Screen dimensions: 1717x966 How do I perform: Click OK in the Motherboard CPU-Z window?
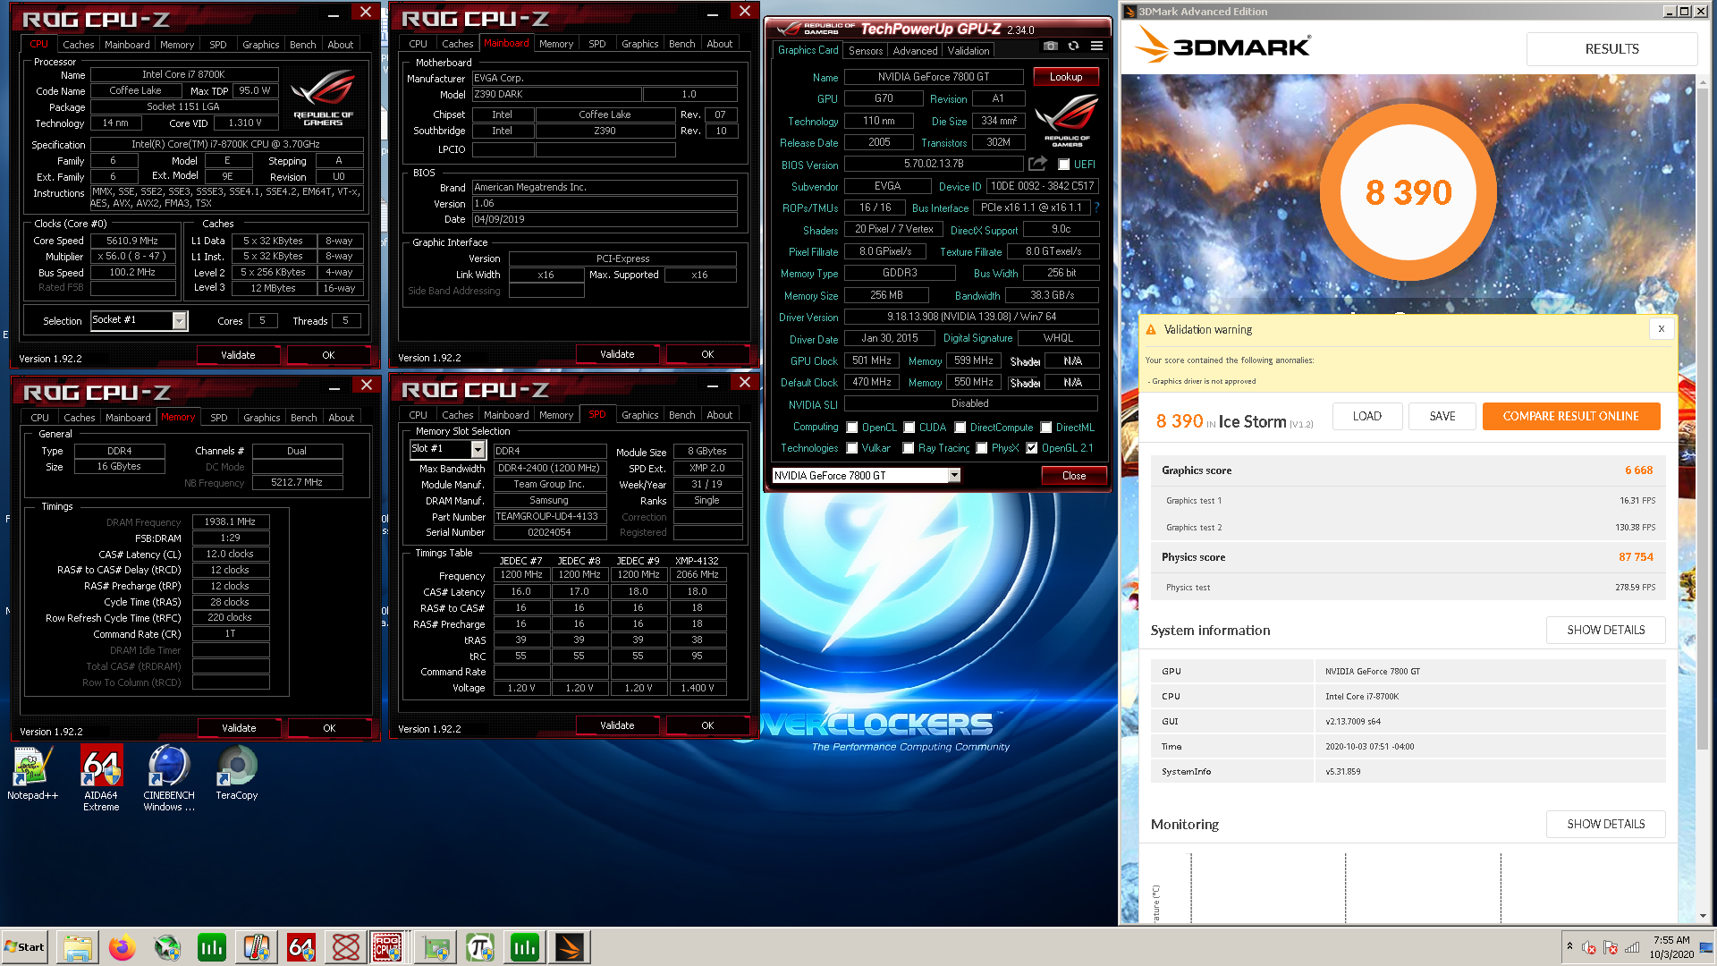(x=707, y=354)
